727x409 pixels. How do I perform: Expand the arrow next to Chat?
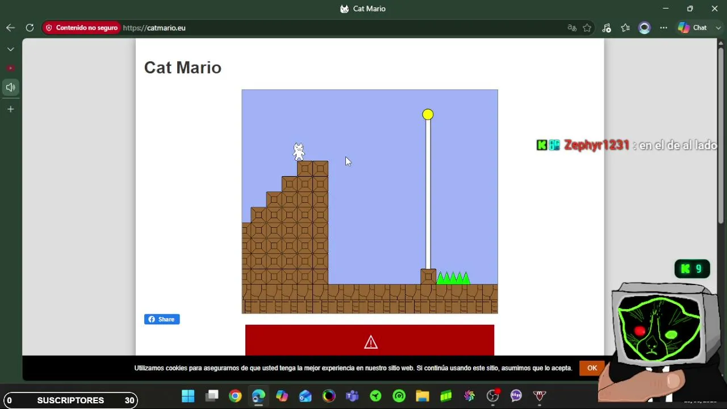[718, 28]
